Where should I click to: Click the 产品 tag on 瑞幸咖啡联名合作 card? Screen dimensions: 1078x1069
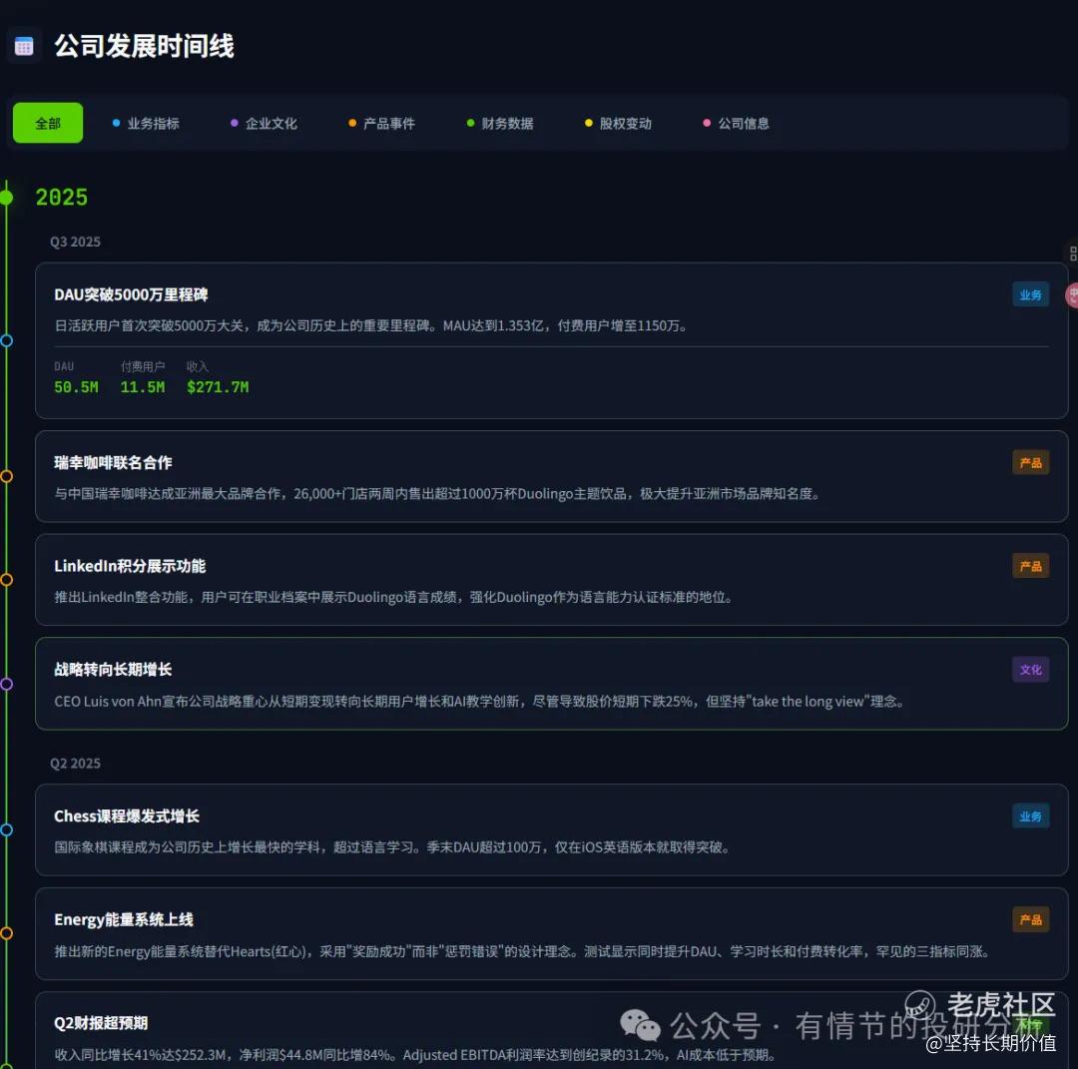(1030, 463)
